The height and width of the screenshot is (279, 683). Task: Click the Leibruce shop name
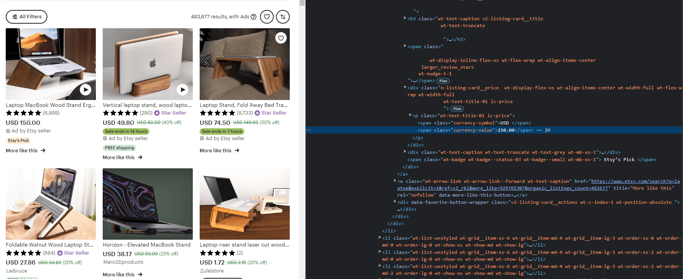tap(17, 271)
